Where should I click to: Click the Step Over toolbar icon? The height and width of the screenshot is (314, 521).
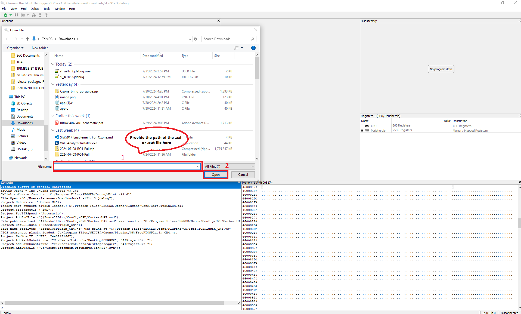[33, 15]
